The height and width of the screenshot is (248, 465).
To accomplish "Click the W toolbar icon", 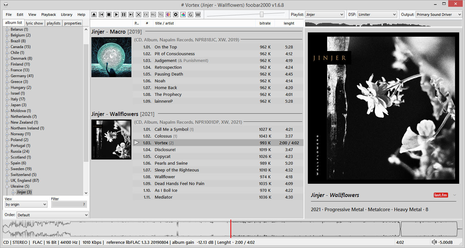I will tap(198, 15).
